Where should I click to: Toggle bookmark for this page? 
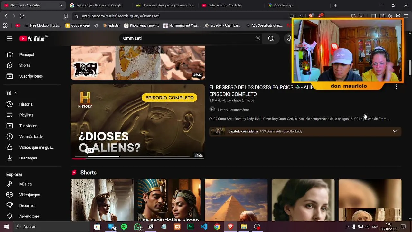[x=66, y=16]
